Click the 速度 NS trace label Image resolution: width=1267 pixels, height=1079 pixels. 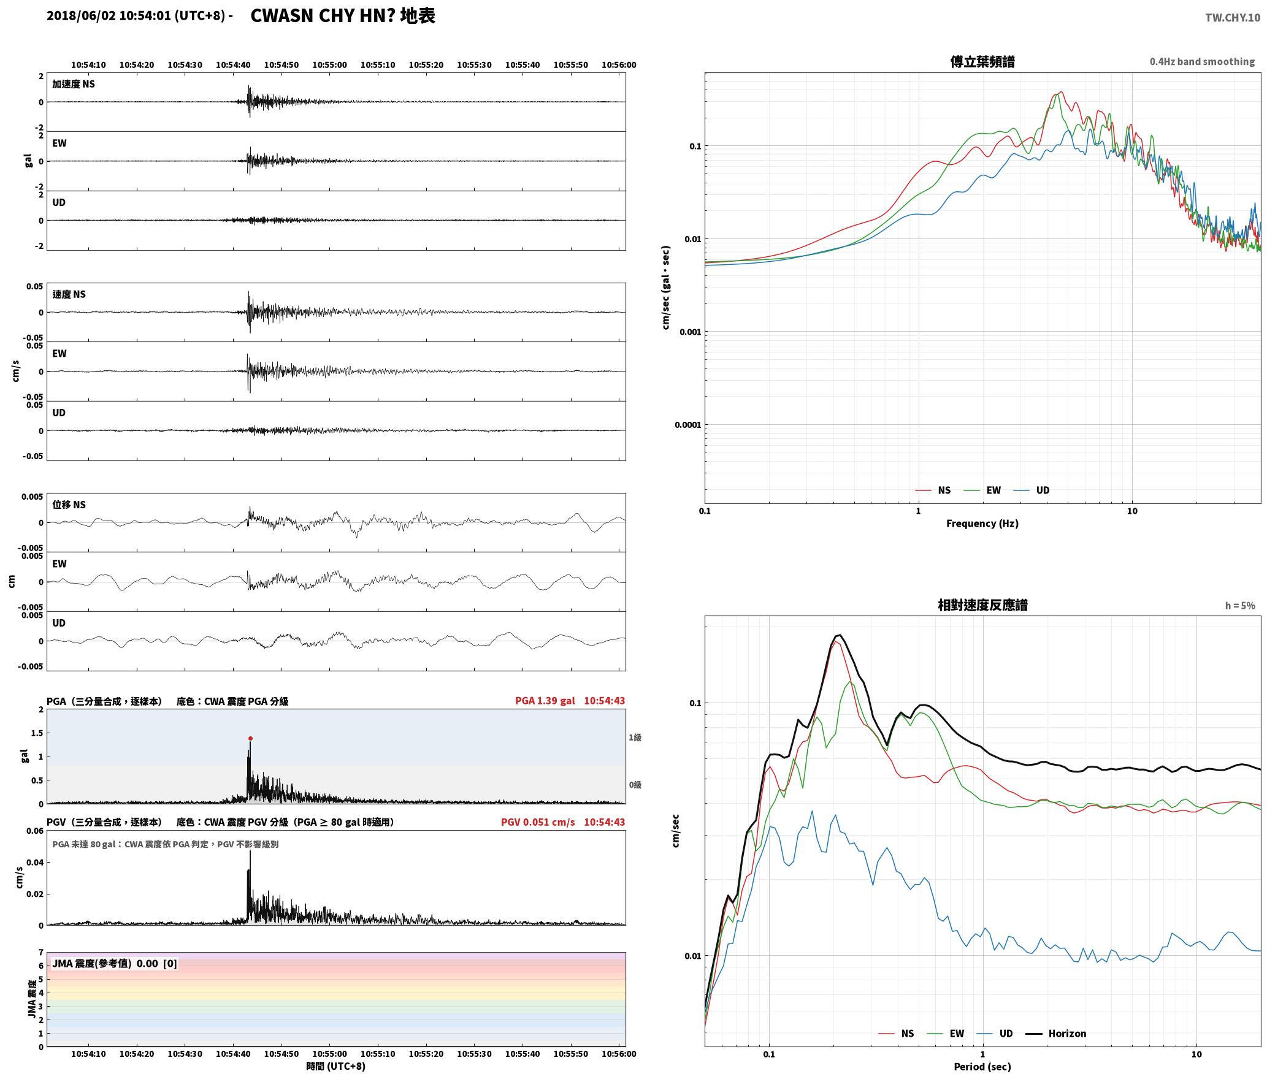[69, 294]
